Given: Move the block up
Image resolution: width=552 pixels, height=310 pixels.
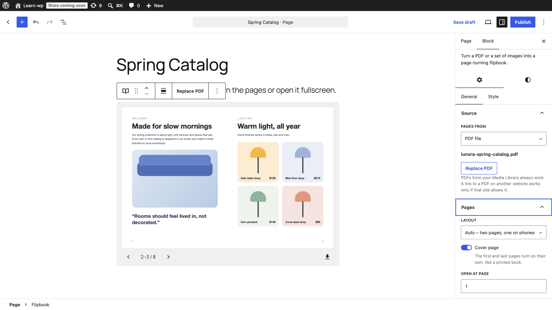Looking at the screenshot, I should coord(147,88).
